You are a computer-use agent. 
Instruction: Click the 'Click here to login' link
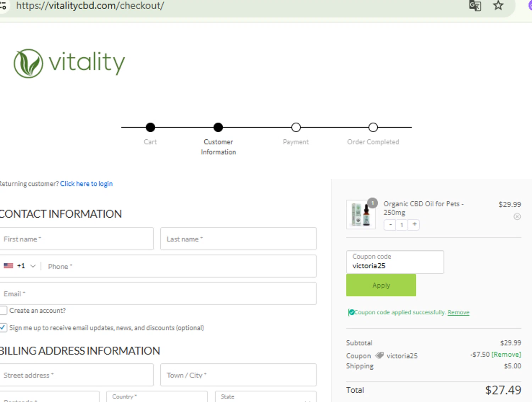pyautogui.click(x=86, y=184)
